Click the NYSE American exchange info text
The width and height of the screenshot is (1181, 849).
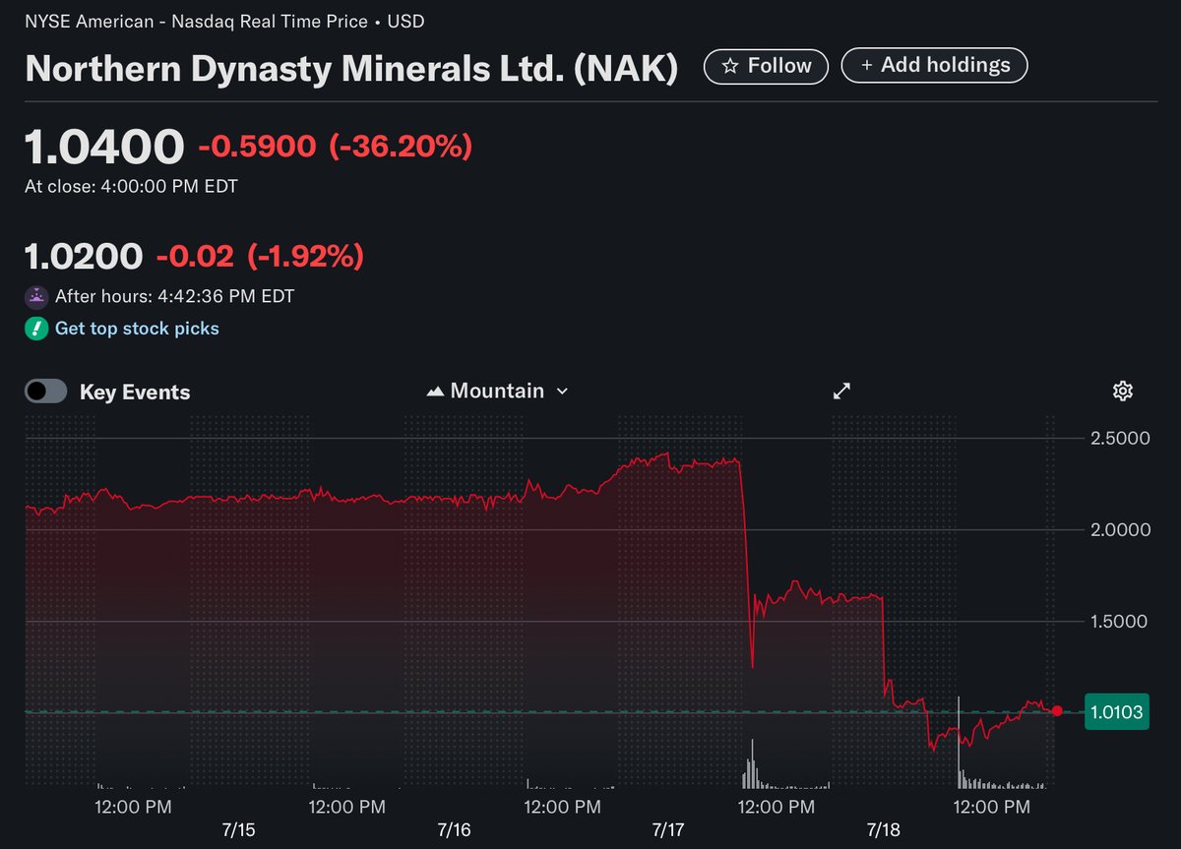(x=225, y=21)
